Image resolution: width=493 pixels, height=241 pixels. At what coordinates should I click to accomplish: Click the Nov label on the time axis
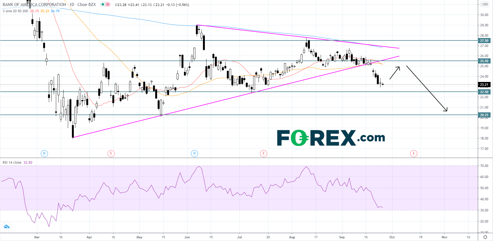tap(444, 237)
